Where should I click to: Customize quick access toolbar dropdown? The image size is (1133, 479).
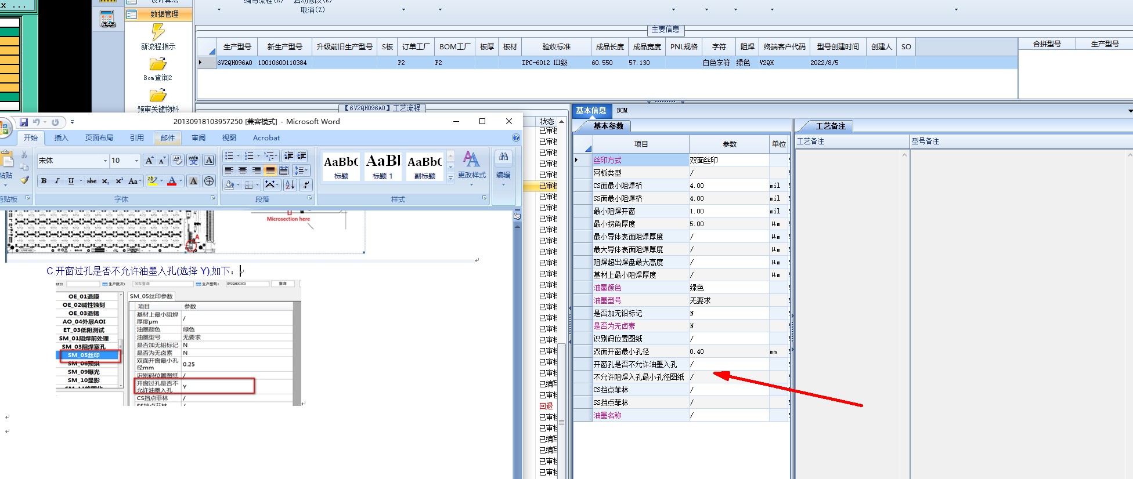click(72, 122)
